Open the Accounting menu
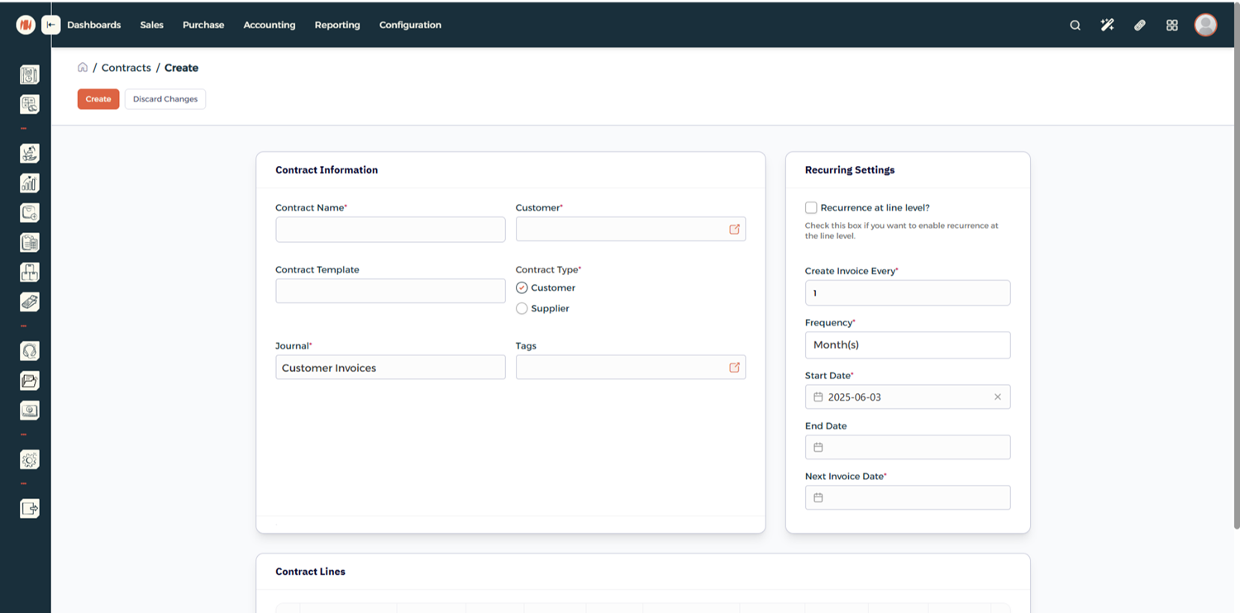Viewport: 1240px width, 613px height. (x=269, y=25)
